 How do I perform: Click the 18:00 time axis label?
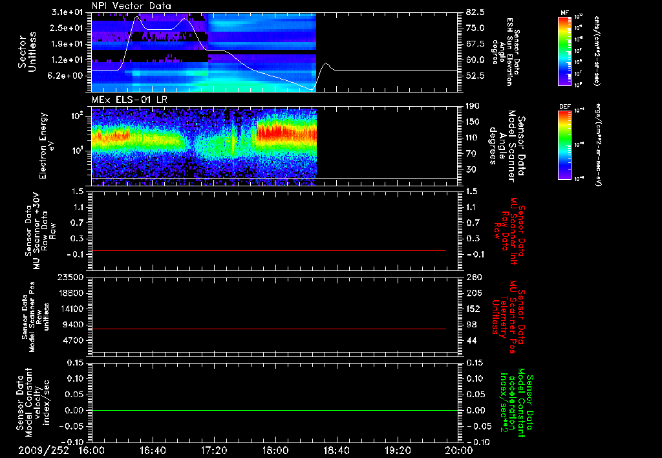(x=275, y=450)
